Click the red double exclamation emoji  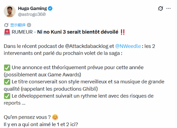tap(123, 32)
